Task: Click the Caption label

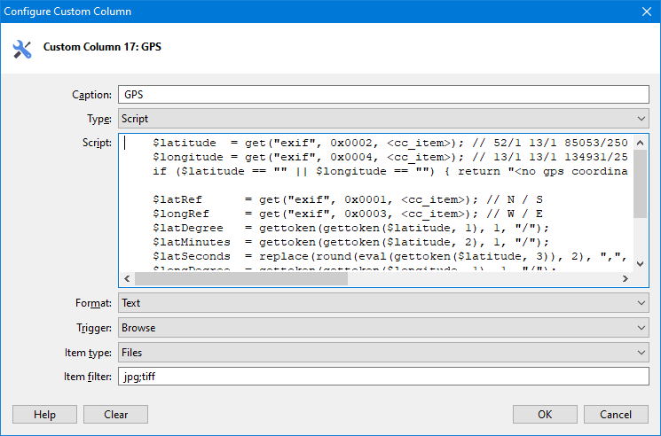Action: [x=92, y=95]
